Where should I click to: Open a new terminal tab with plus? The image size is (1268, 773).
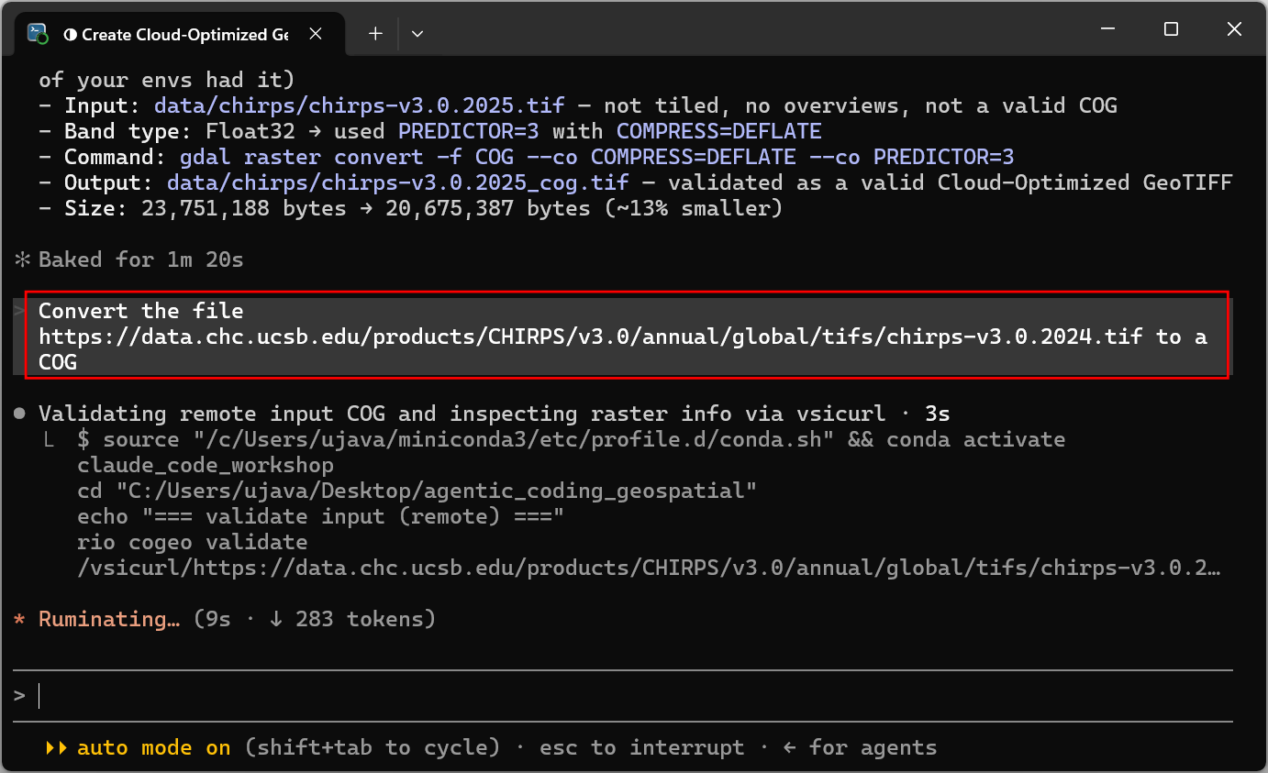(x=375, y=34)
